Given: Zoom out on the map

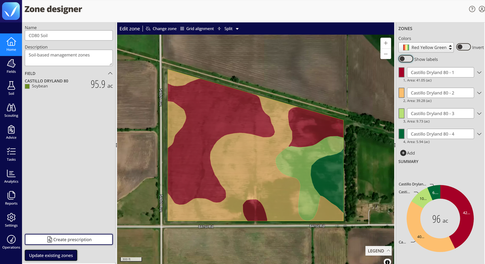Looking at the screenshot, I should click(386, 54).
